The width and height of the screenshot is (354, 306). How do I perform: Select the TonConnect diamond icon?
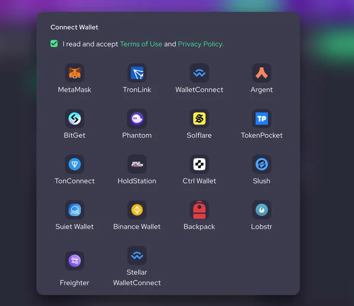pos(75,164)
